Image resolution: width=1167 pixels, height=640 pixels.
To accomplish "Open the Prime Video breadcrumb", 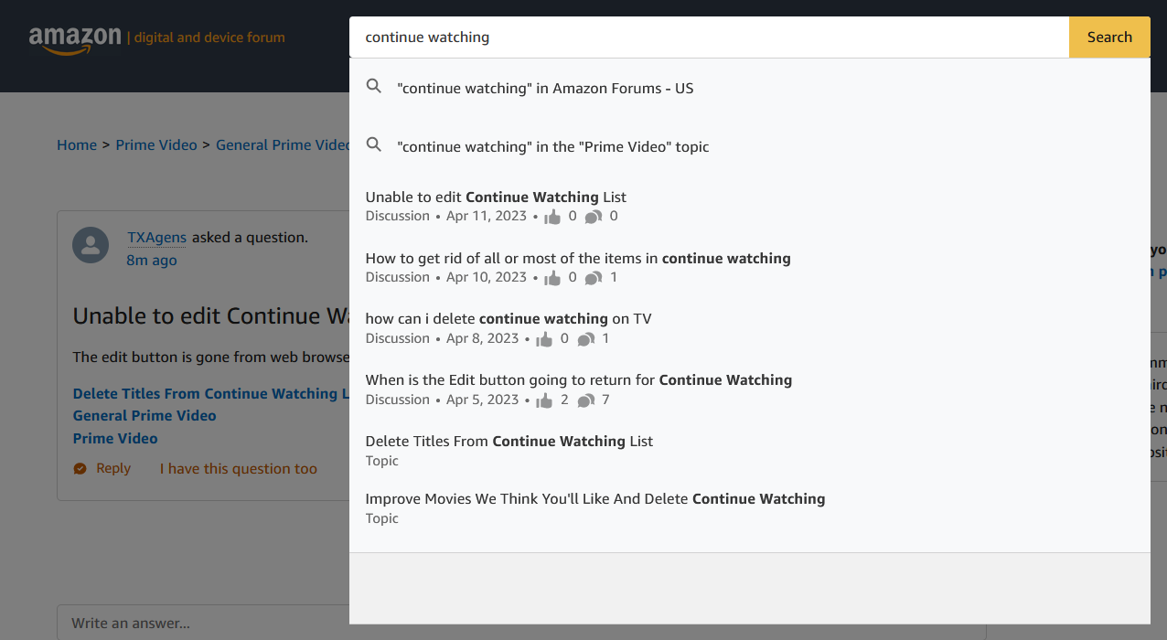I will tap(156, 144).
